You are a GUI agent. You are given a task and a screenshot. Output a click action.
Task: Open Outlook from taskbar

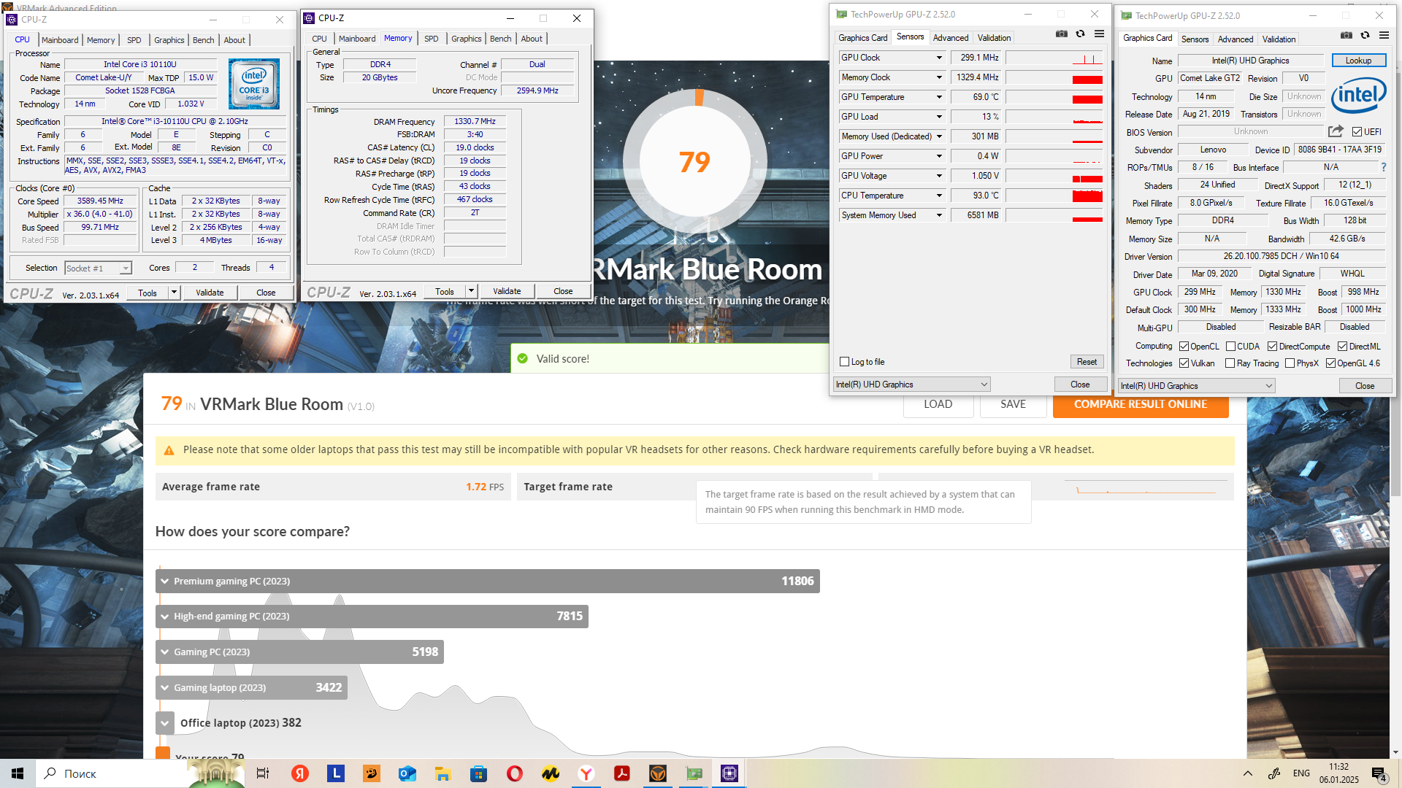407,773
